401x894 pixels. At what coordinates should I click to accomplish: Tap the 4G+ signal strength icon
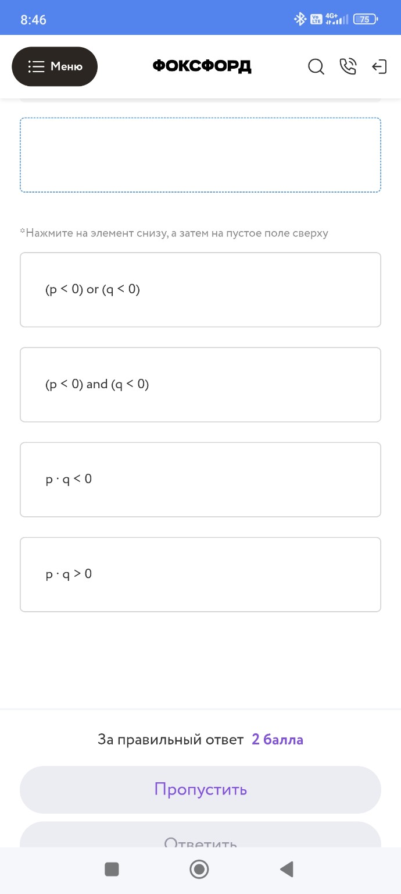336,19
